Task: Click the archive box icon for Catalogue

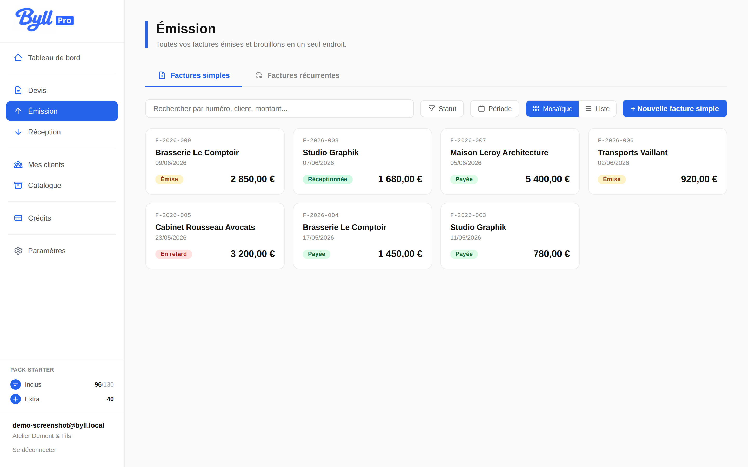Action: (x=18, y=185)
